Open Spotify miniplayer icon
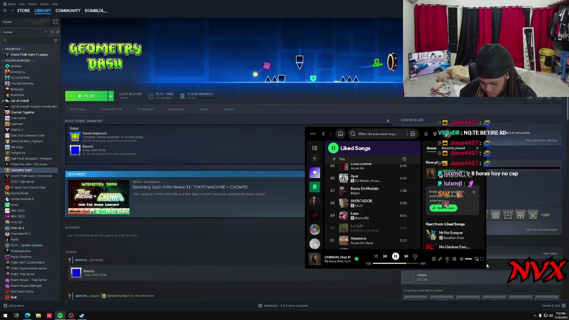Screen dimensions: 569x320 (476, 259)
